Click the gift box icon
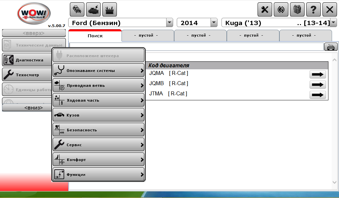 (297, 10)
